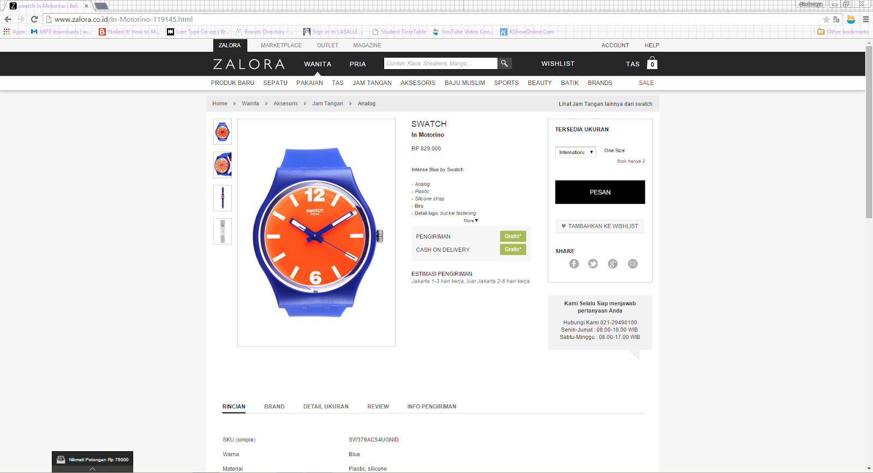The image size is (873, 473).
Task: Click the main watch product image
Action: point(316,233)
